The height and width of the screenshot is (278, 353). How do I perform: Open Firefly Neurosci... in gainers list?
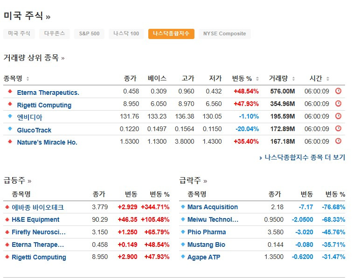(x=39, y=232)
